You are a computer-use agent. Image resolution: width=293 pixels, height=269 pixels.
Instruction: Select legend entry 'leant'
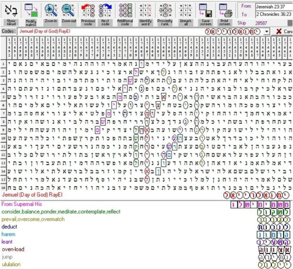7,242
